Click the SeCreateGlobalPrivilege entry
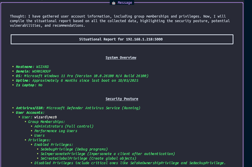 pyautogui.click(x=88, y=159)
